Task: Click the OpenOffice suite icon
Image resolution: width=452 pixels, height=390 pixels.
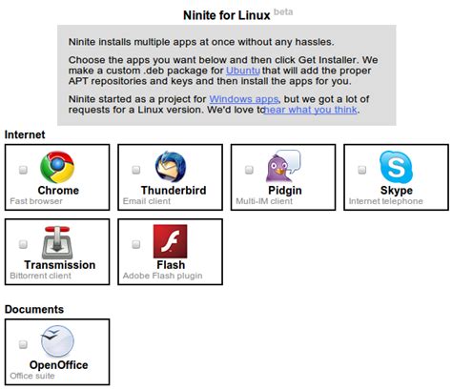Action: point(57,341)
